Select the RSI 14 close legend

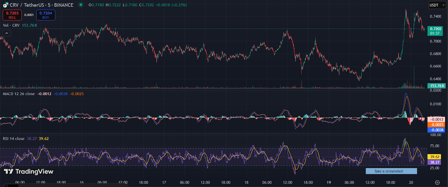[14, 139]
